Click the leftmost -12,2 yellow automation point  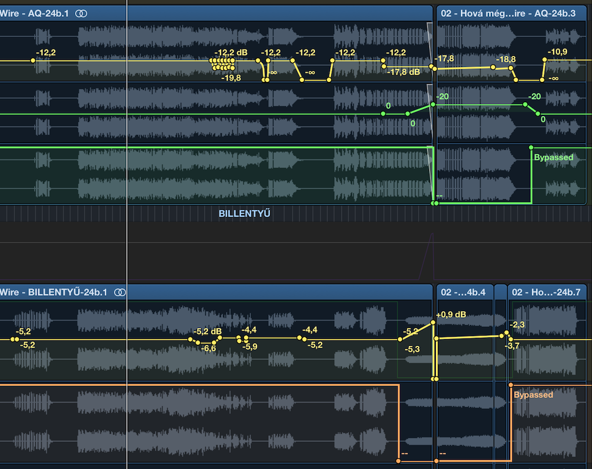(x=33, y=60)
